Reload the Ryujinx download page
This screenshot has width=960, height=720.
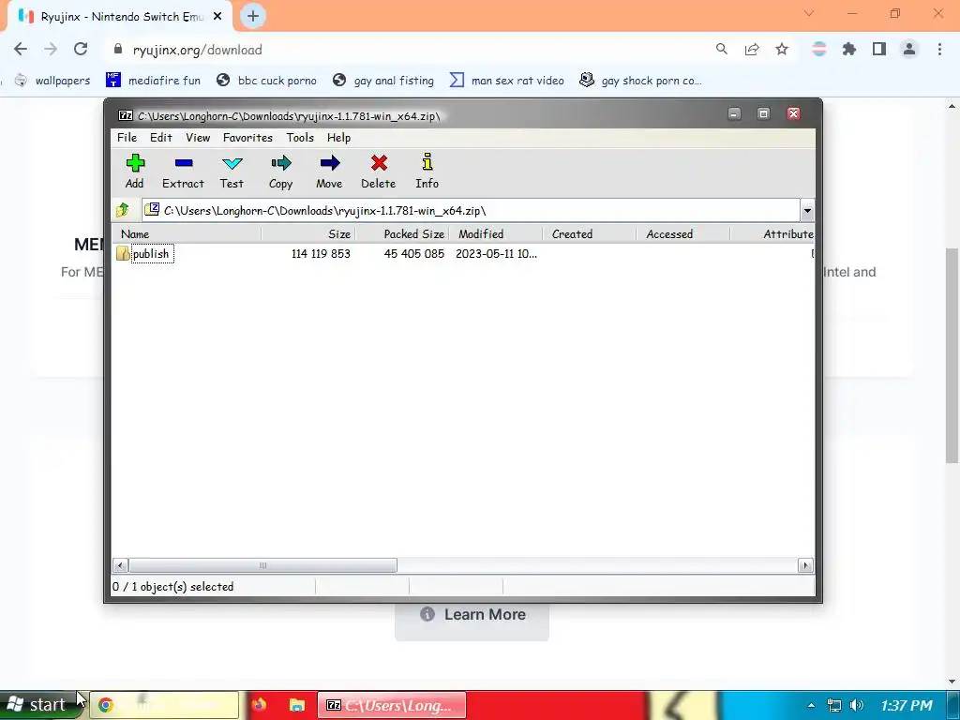click(81, 49)
